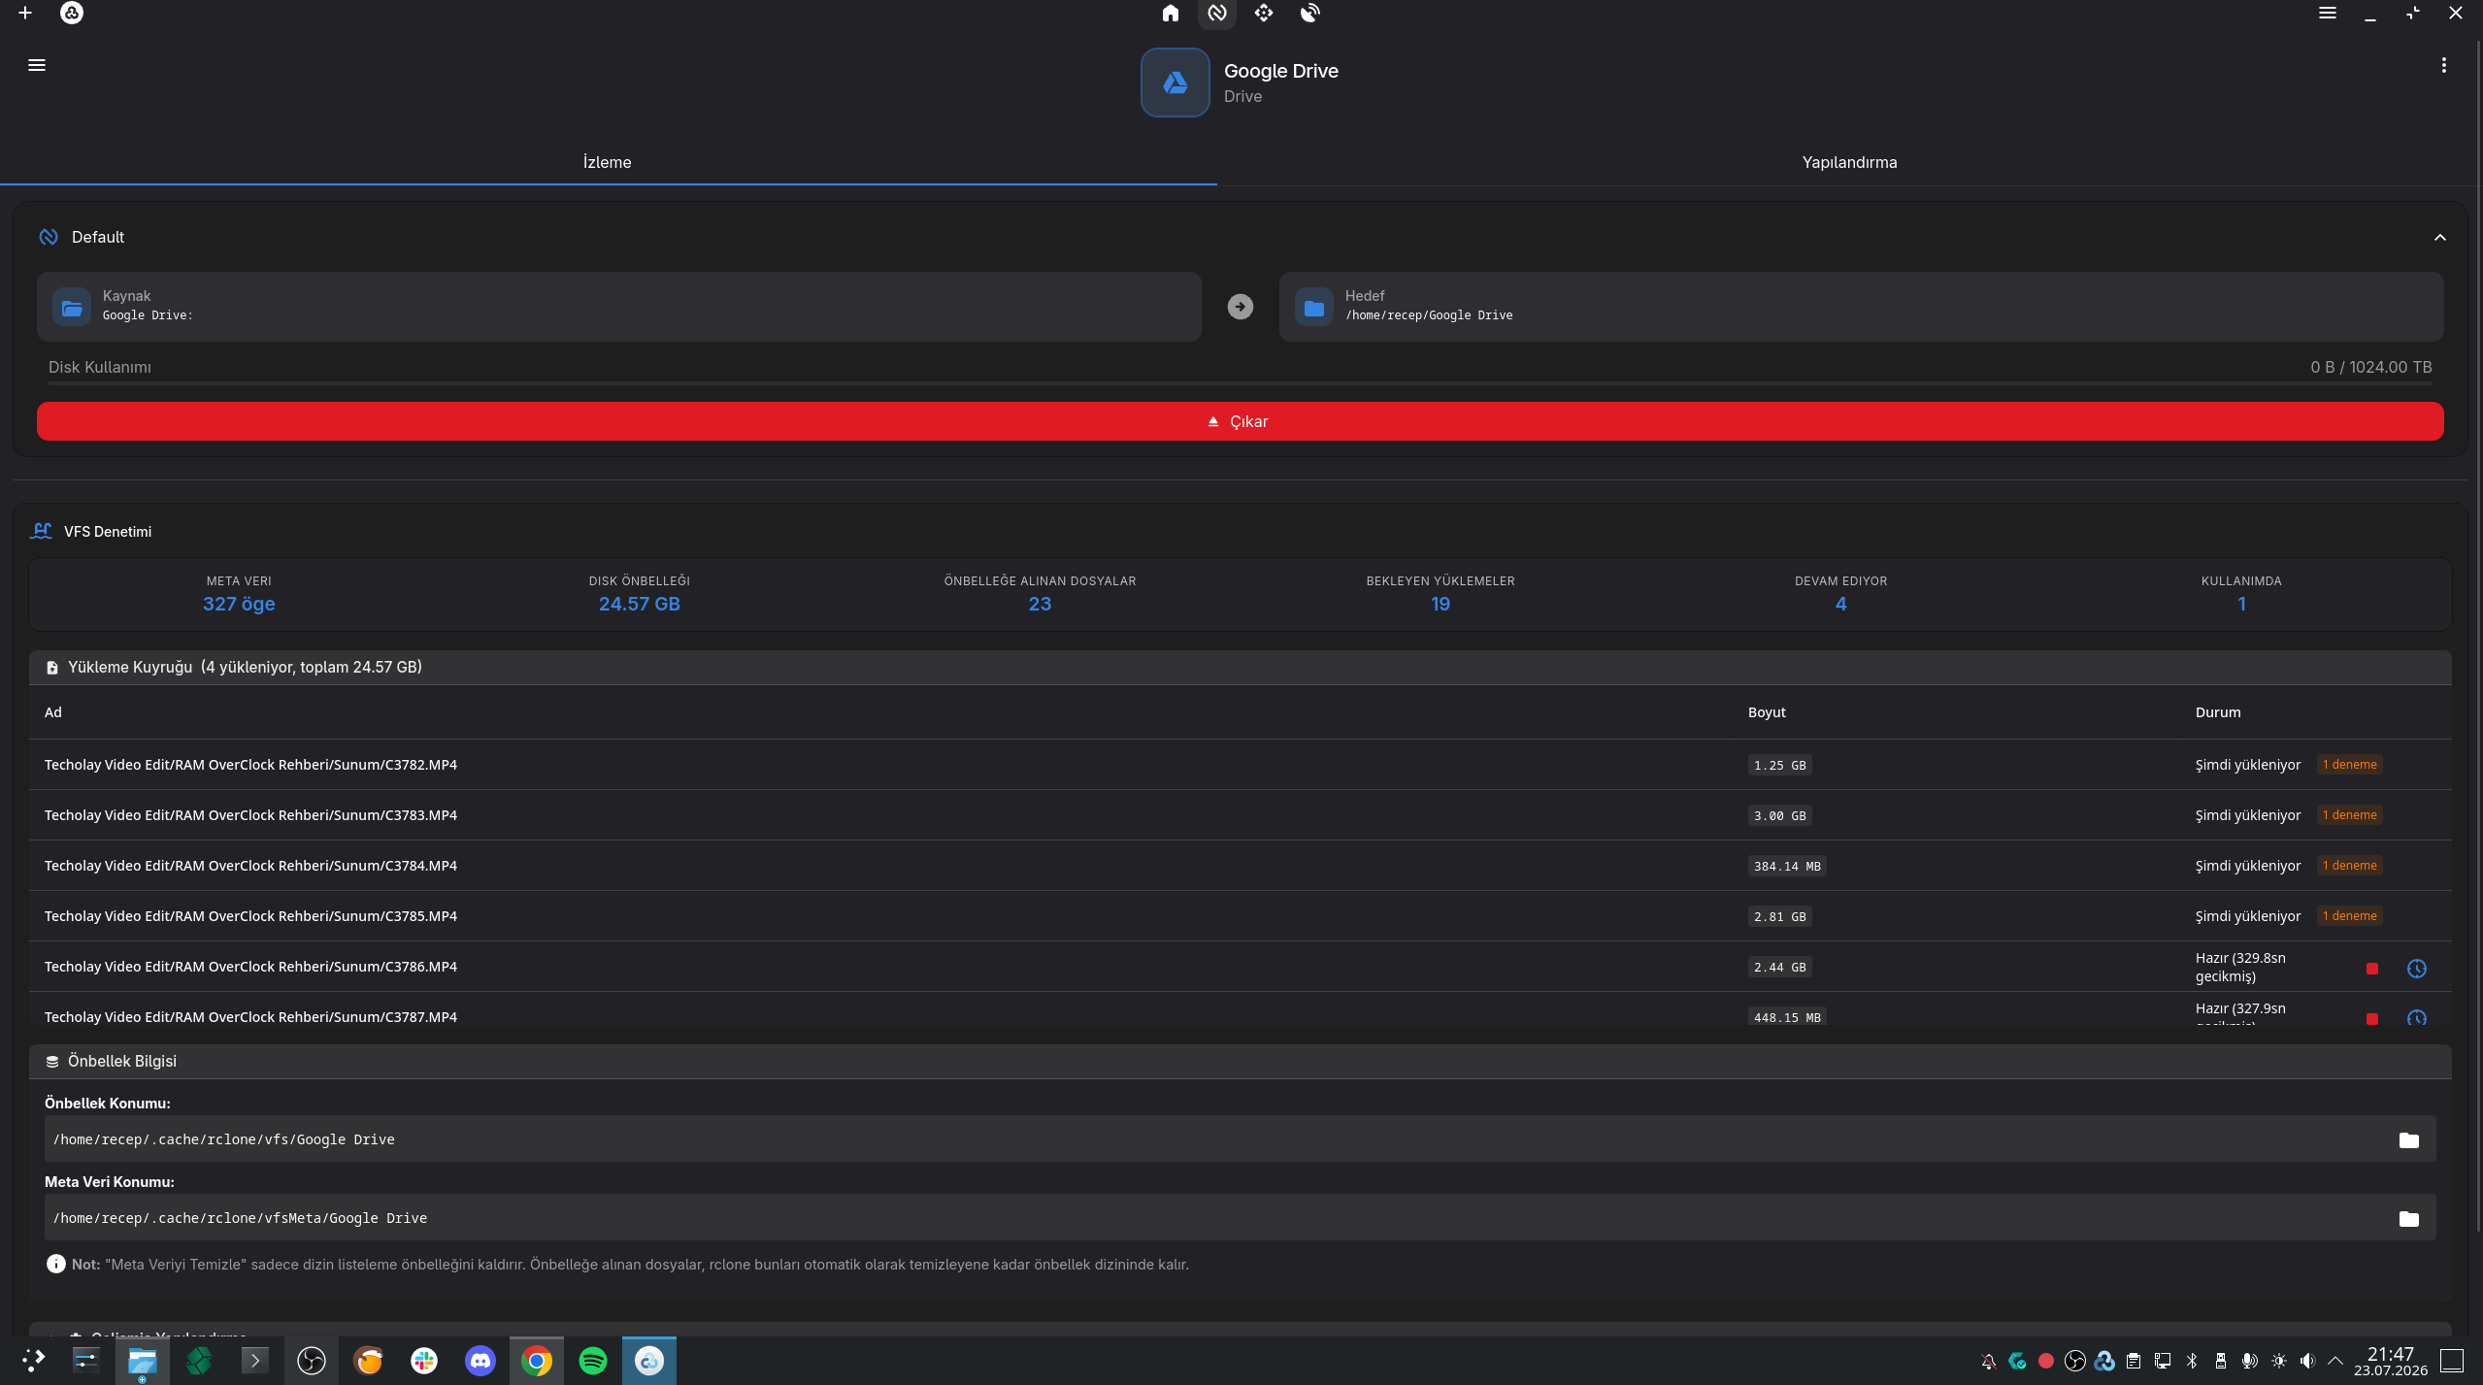This screenshot has width=2483, height=1385.
Task: Click the Kaynak Google Drive source box
Action: pos(619,307)
